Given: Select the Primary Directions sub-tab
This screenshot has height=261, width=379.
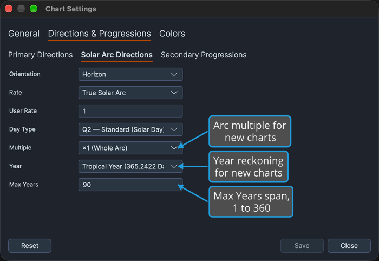Looking at the screenshot, I should [x=41, y=55].
